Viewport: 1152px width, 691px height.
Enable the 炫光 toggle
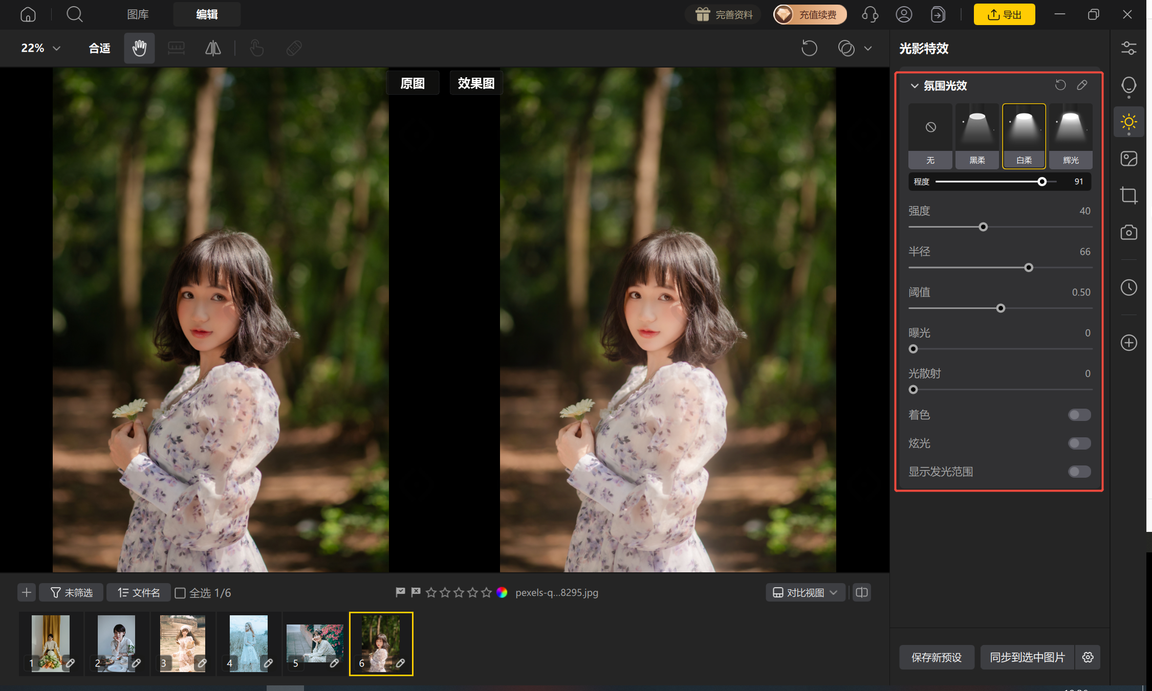[x=1079, y=443]
